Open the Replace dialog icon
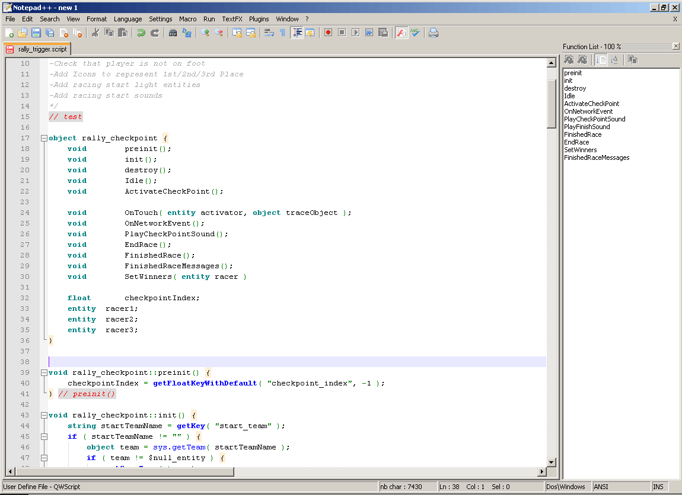 [187, 33]
